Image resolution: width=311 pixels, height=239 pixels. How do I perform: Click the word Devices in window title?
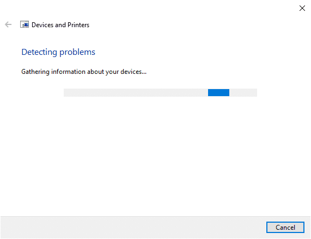[42, 25]
